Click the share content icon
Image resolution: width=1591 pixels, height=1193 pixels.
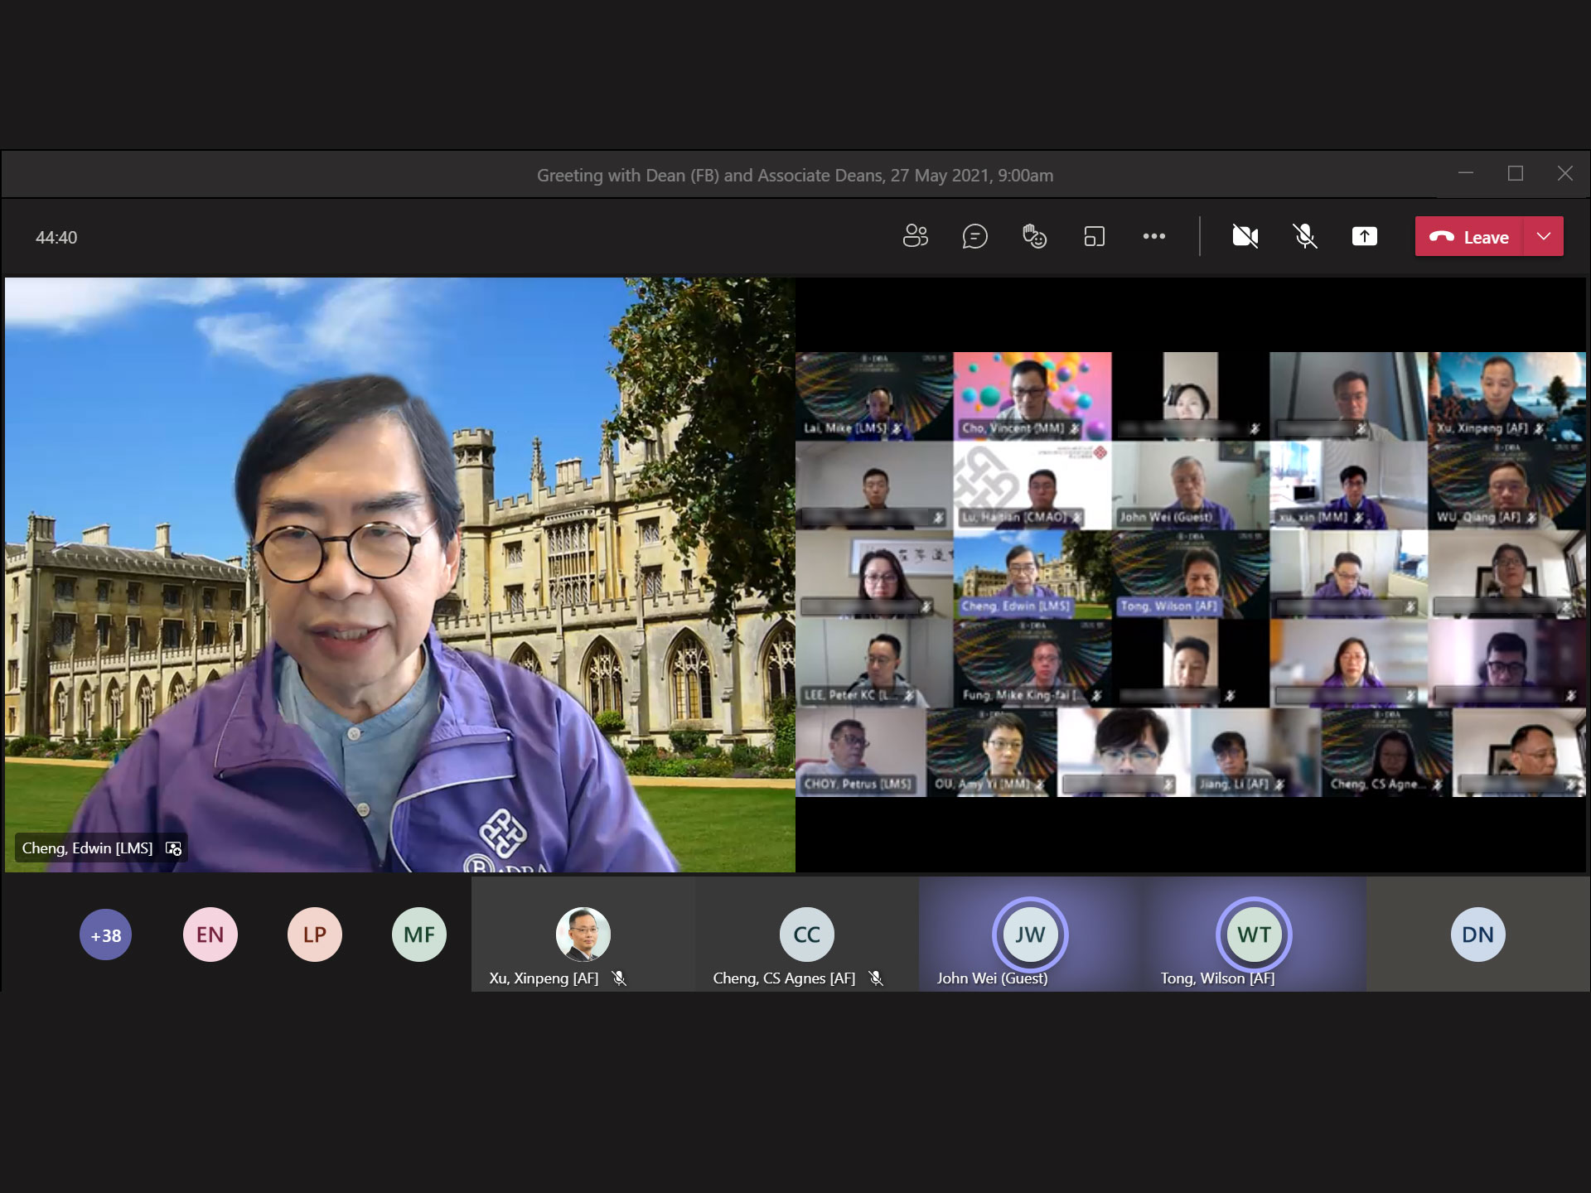coord(1364,237)
